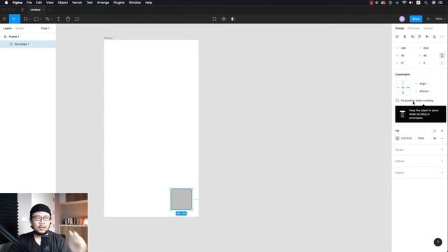Open the Pen tool dropdown arrow
The image size is (448, 252).
[x=52, y=19]
